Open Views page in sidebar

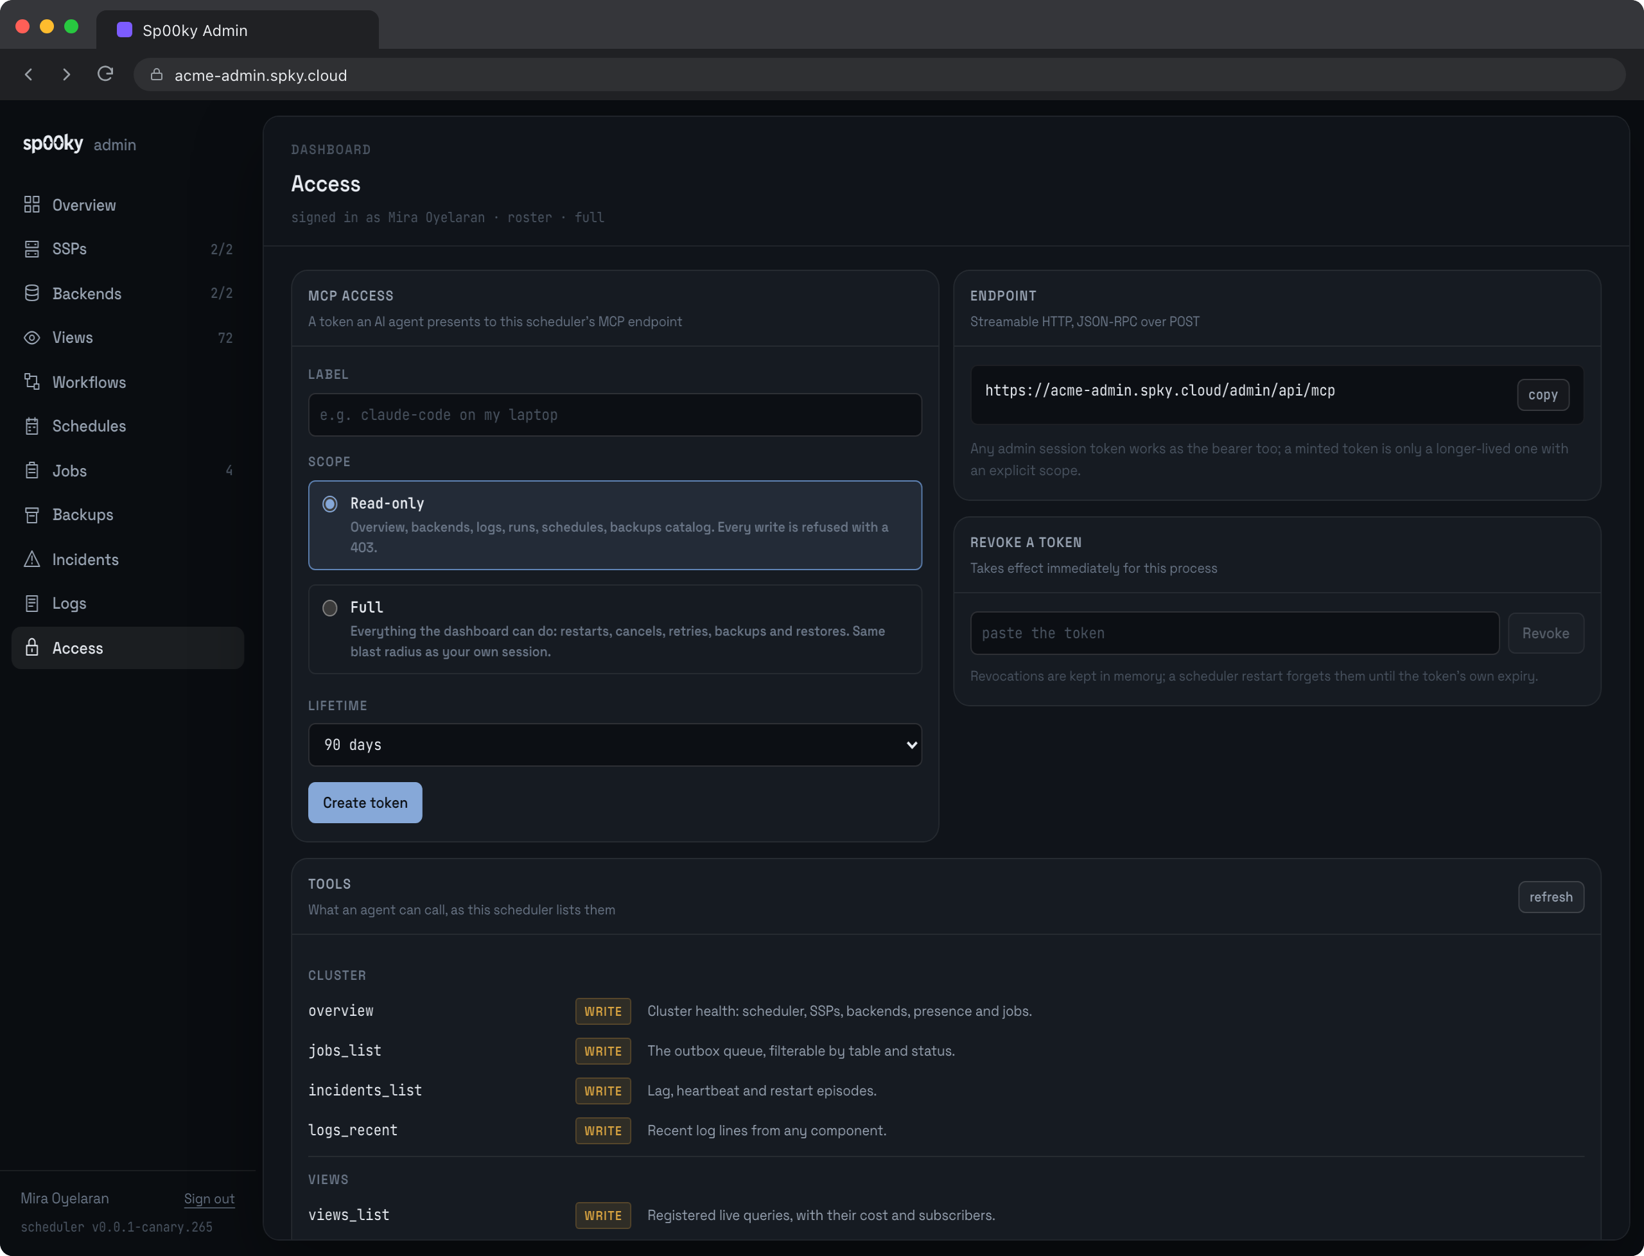[128, 338]
